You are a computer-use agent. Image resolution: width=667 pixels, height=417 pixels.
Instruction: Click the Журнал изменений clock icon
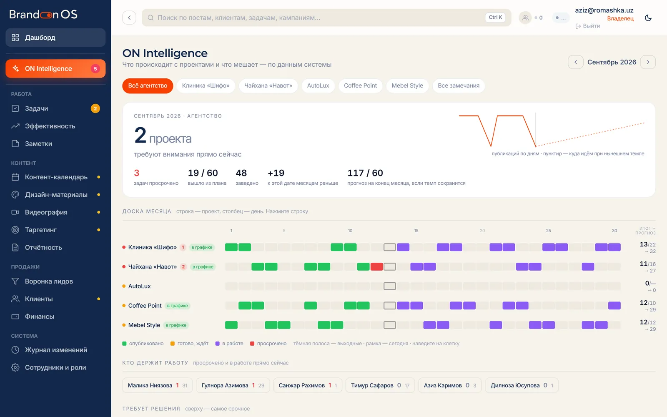tap(15, 350)
